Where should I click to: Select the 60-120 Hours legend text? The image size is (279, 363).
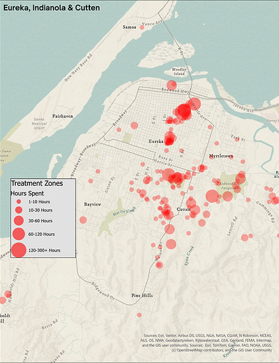(x=41, y=234)
